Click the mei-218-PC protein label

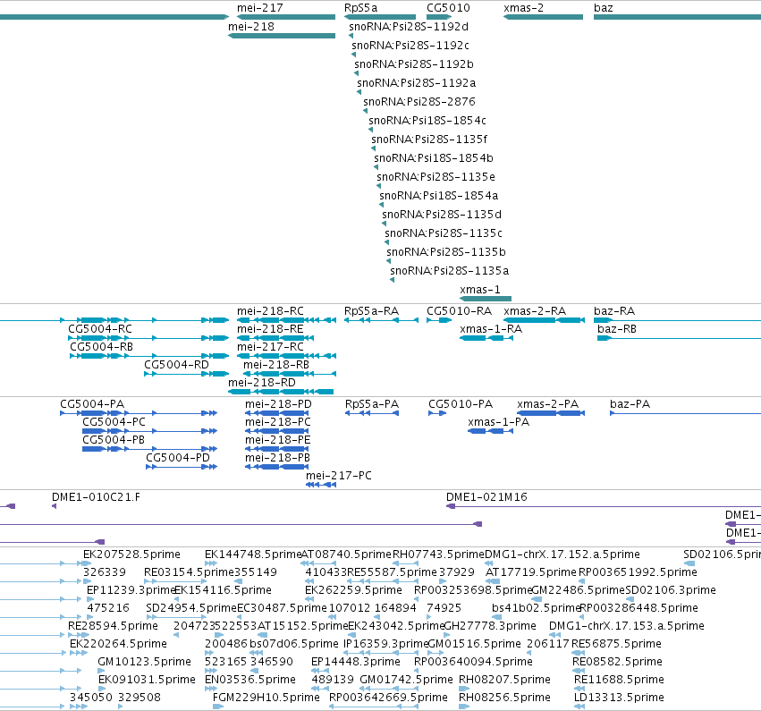pyautogui.click(x=277, y=422)
